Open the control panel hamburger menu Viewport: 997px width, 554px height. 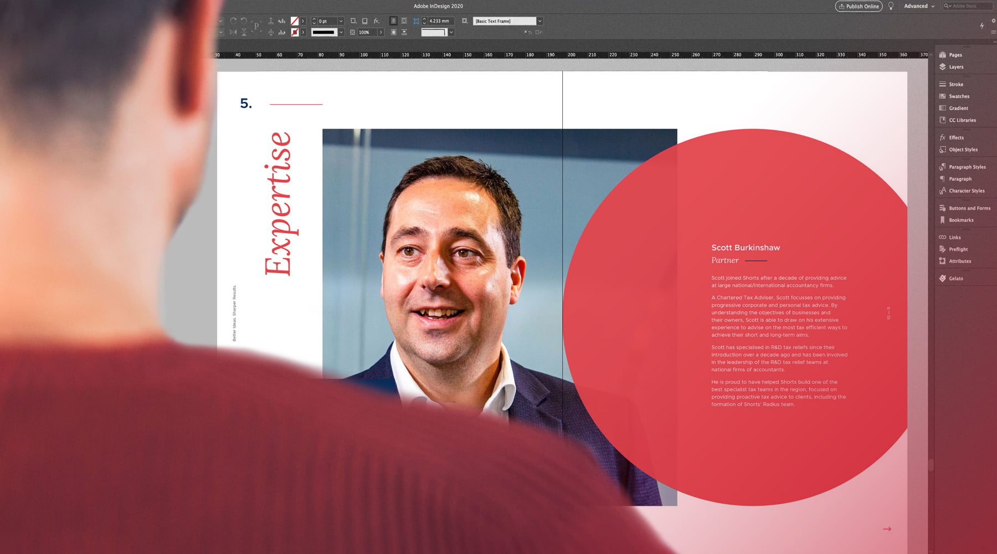tap(993, 32)
